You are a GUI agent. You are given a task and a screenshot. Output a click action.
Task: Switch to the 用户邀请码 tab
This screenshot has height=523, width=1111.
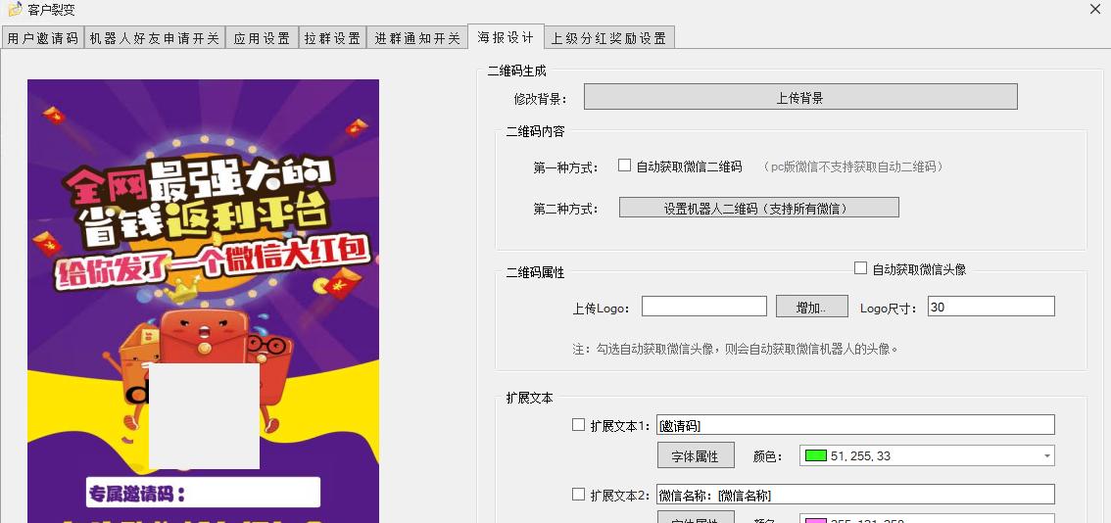point(42,38)
